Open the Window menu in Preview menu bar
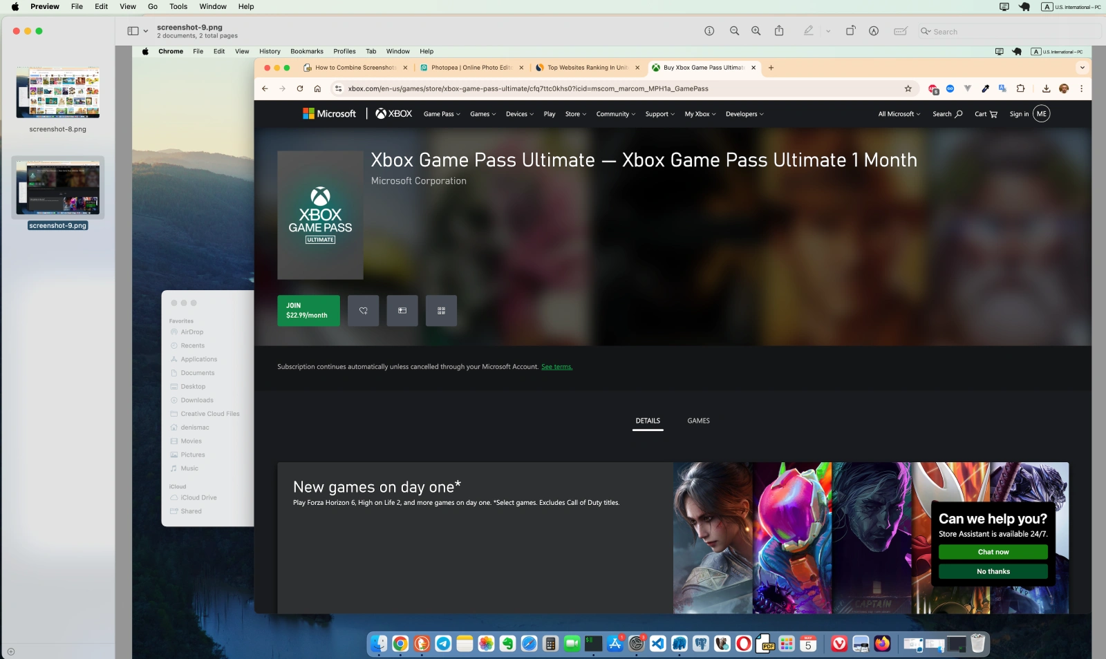Screen dimensions: 1106x659 click(213, 6)
